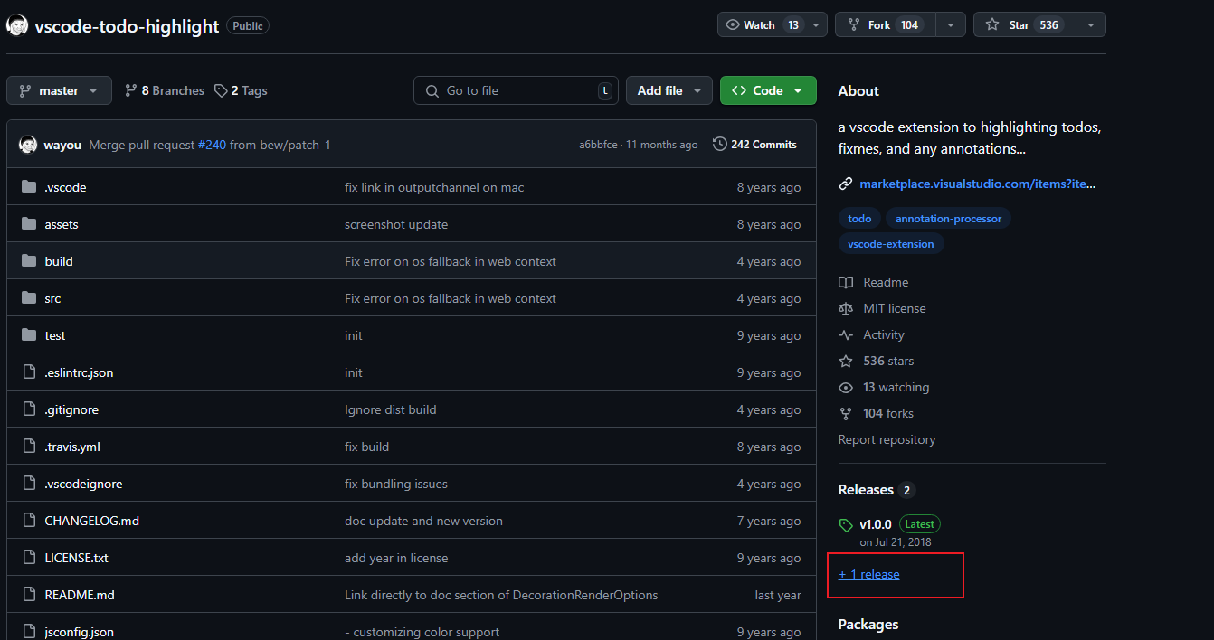Focus the Go to file search field
The height and width of the screenshot is (640, 1214).
pyautogui.click(x=517, y=90)
